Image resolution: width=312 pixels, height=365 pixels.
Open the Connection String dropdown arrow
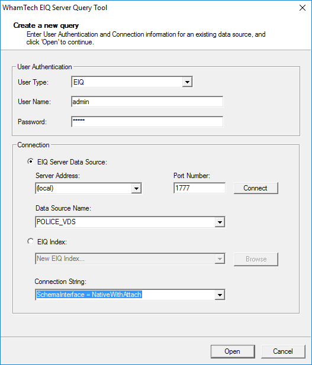220,295
